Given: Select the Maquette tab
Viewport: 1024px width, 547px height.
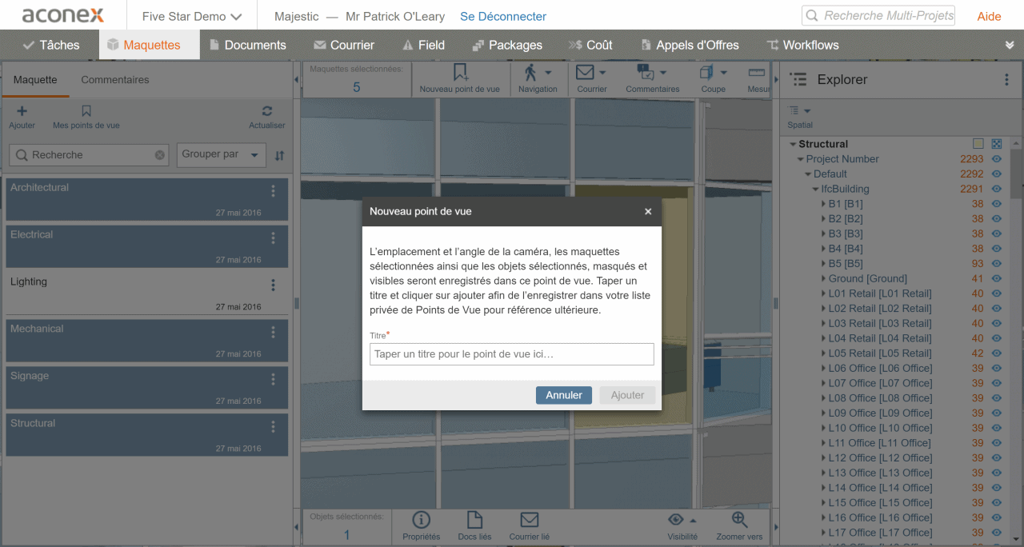Looking at the screenshot, I should 35,80.
